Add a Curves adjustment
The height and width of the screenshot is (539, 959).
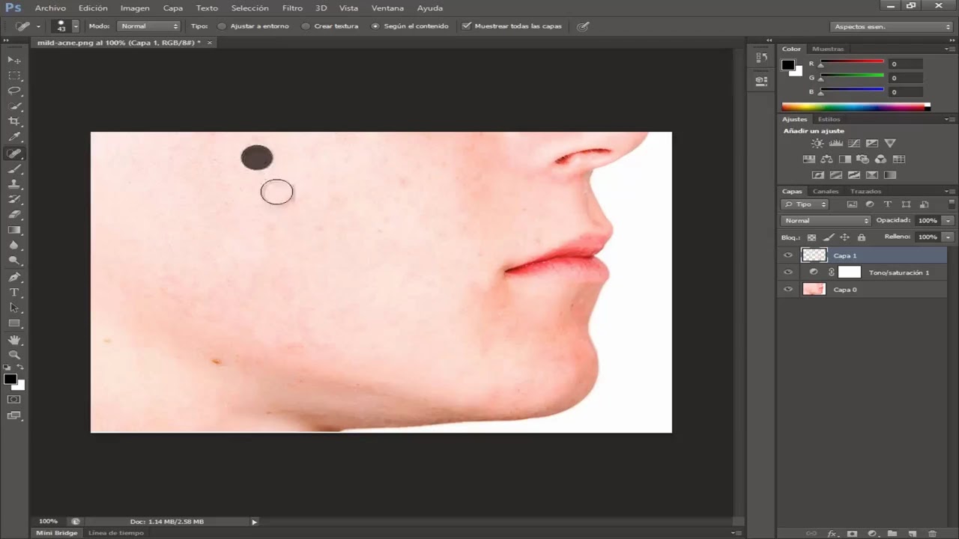853,143
